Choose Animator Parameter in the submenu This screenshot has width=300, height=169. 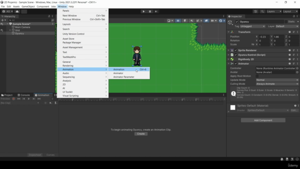129,77
